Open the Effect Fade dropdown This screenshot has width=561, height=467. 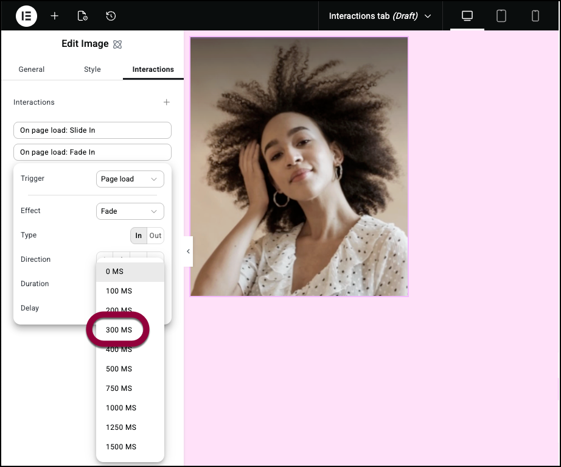pos(130,211)
